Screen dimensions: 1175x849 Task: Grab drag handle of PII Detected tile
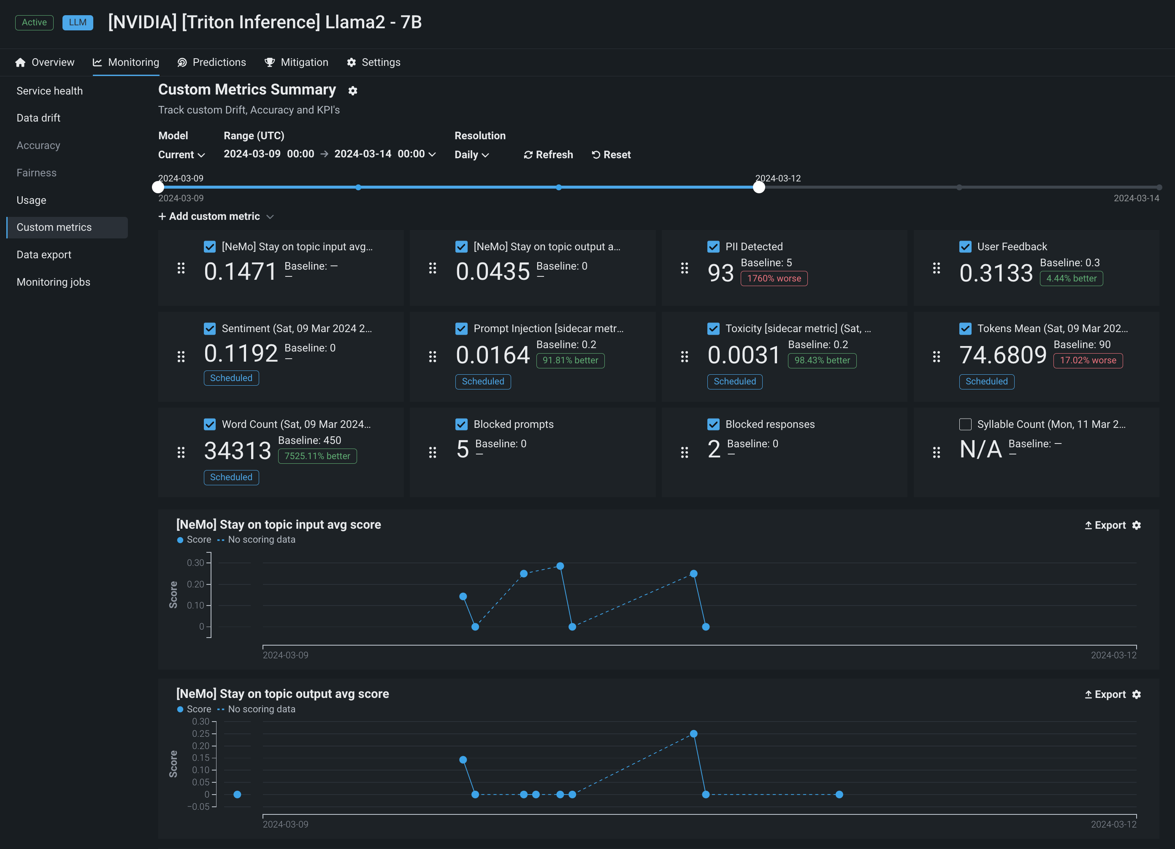coord(685,268)
